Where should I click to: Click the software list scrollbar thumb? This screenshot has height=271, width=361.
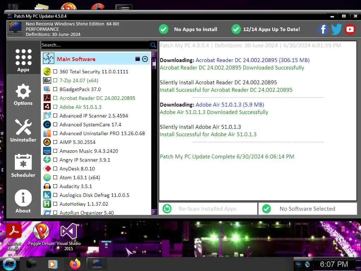coord(154,64)
